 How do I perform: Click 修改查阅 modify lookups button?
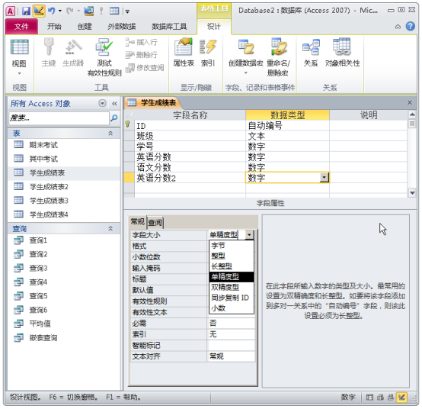pos(145,67)
